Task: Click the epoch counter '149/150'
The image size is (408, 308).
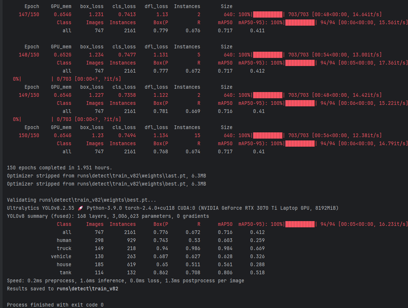Action: pyautogui.click(x=29, y=95)
